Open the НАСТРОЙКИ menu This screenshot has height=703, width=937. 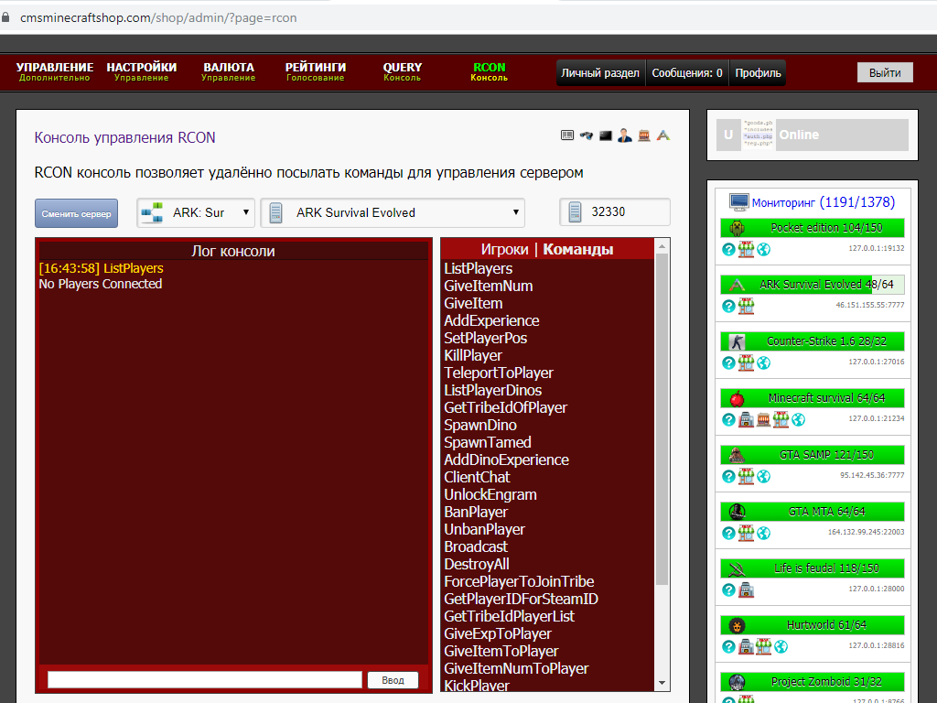click(141, 71)
